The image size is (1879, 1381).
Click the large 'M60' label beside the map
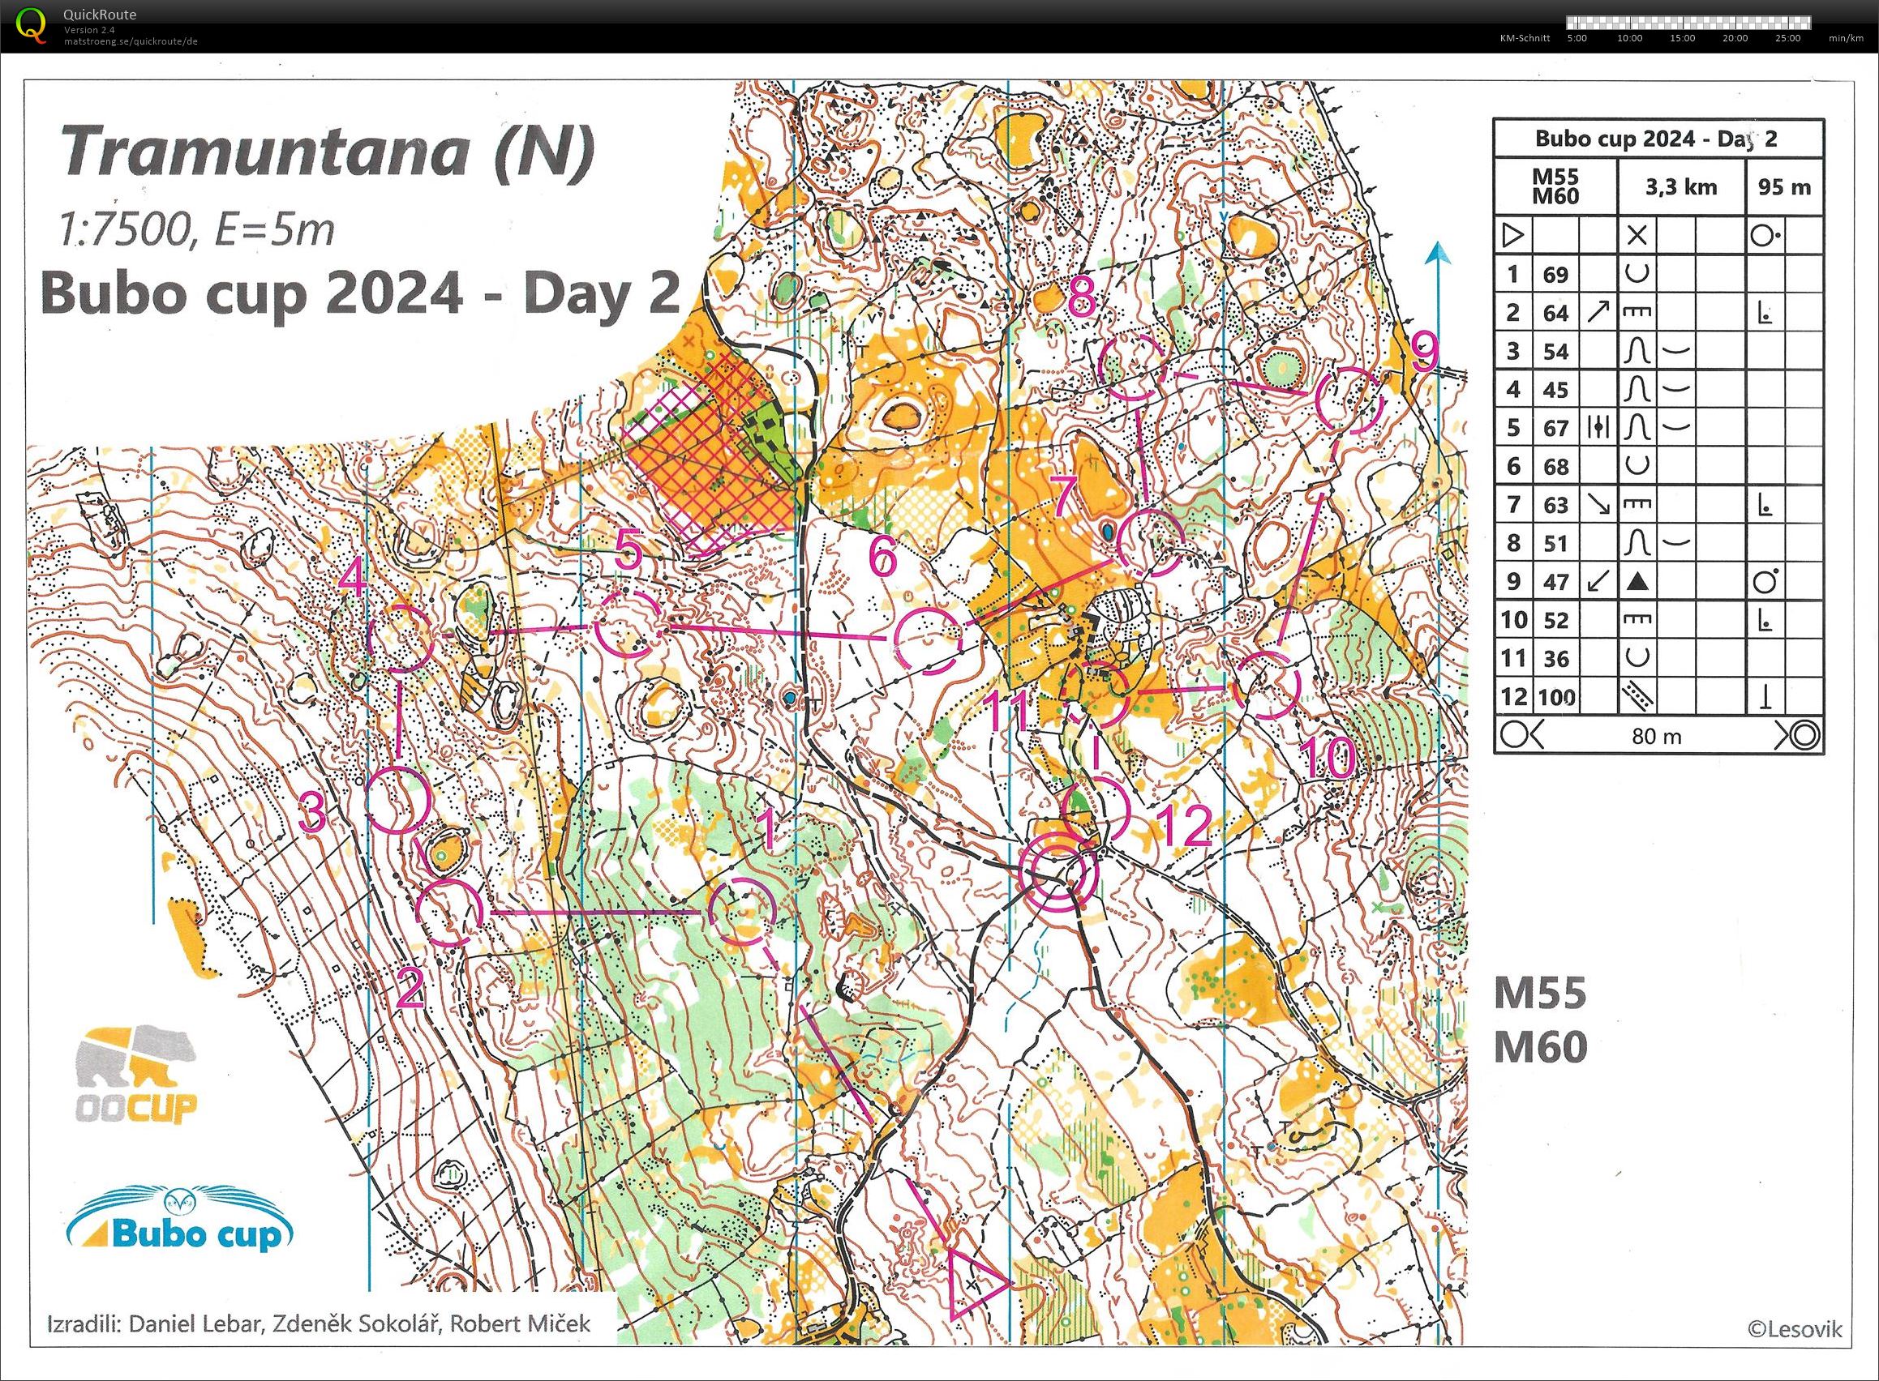pos(1540,1048)
